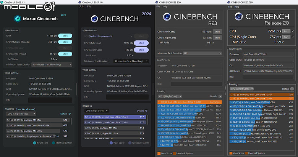Image resolution: width=298 pixels, height=157 pixels.
Task: Select R20 ranking row 'Intel Core i5-3550 CPU'
Action: click(261, 126)
